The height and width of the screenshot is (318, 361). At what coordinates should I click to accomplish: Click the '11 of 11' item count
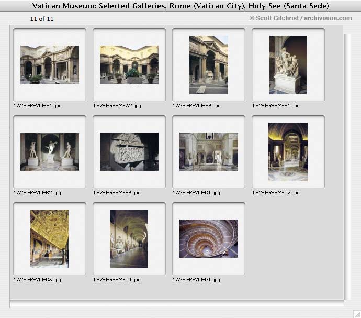pos(42,19)
